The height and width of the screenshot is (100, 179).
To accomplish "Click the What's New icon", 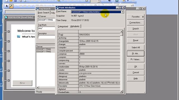I will [19, 36].
